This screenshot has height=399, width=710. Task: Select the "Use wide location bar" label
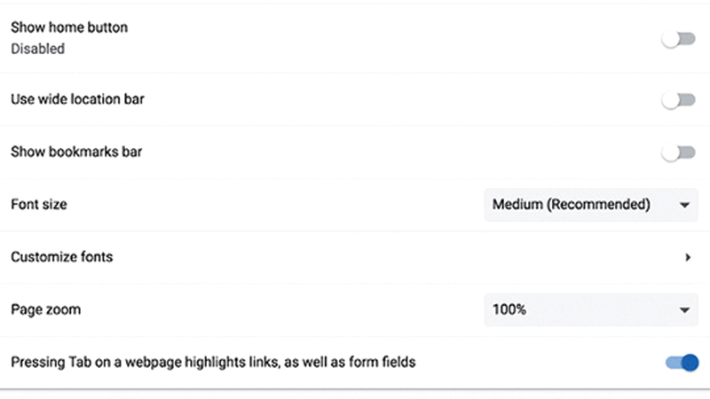77,99
